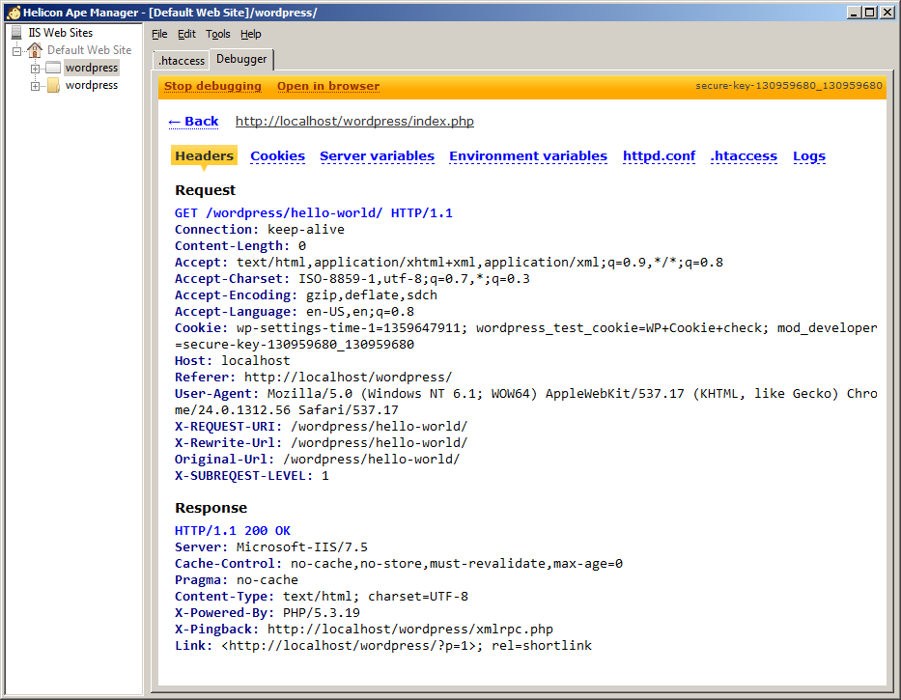Click the wordpress yellow folder icon
Image resolution: width=901 pixels, height=700 pixels.
(53, 86)
